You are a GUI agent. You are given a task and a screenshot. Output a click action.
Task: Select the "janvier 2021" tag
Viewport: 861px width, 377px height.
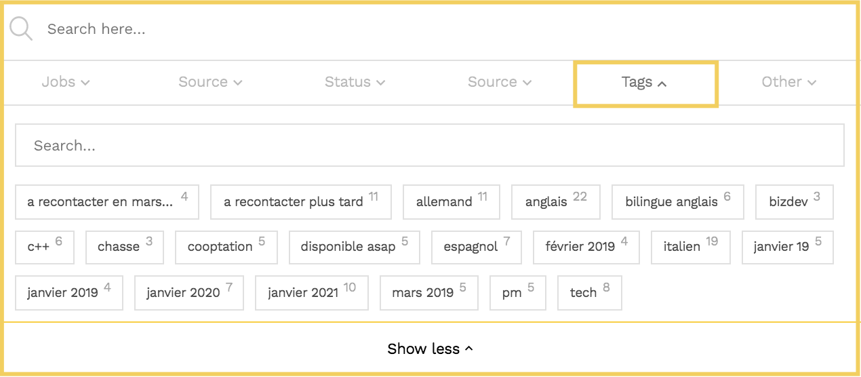[311, 292]
